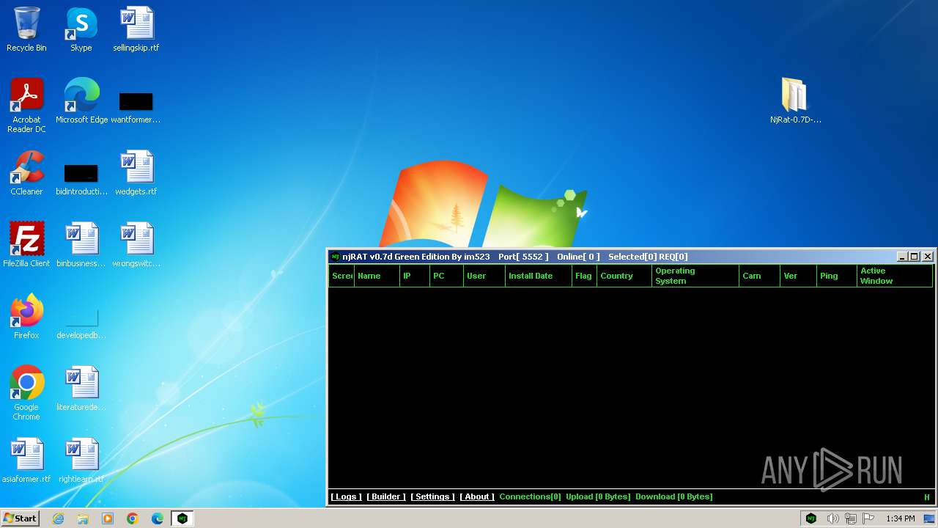The height and width of the screenshot is (528, 938).
Task: Launch Windows Media Player from taskbar
Action: (108, 518)
